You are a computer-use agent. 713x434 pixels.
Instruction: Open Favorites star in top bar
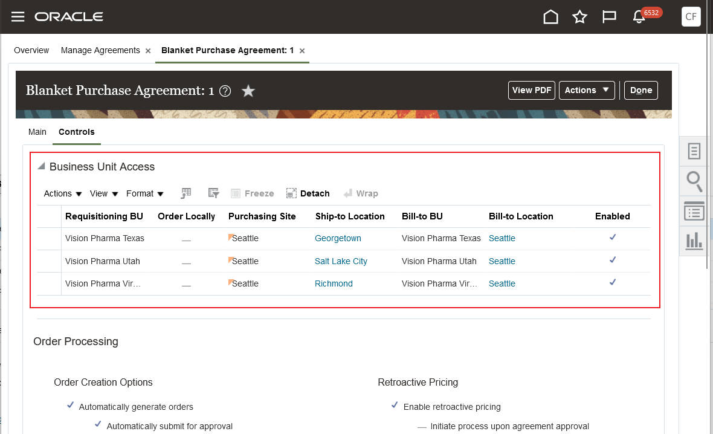click(579, 17)
